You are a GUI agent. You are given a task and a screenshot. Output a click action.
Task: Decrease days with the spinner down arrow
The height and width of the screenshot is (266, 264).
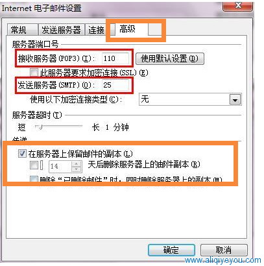[x=77, y=169]
